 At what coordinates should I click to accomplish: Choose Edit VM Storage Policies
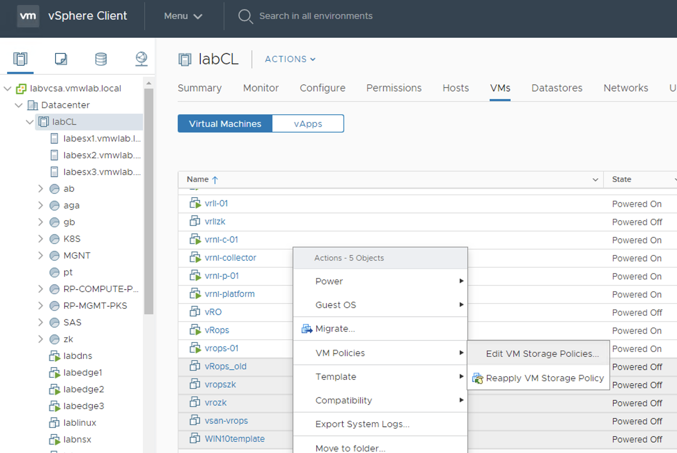(538, 354)
